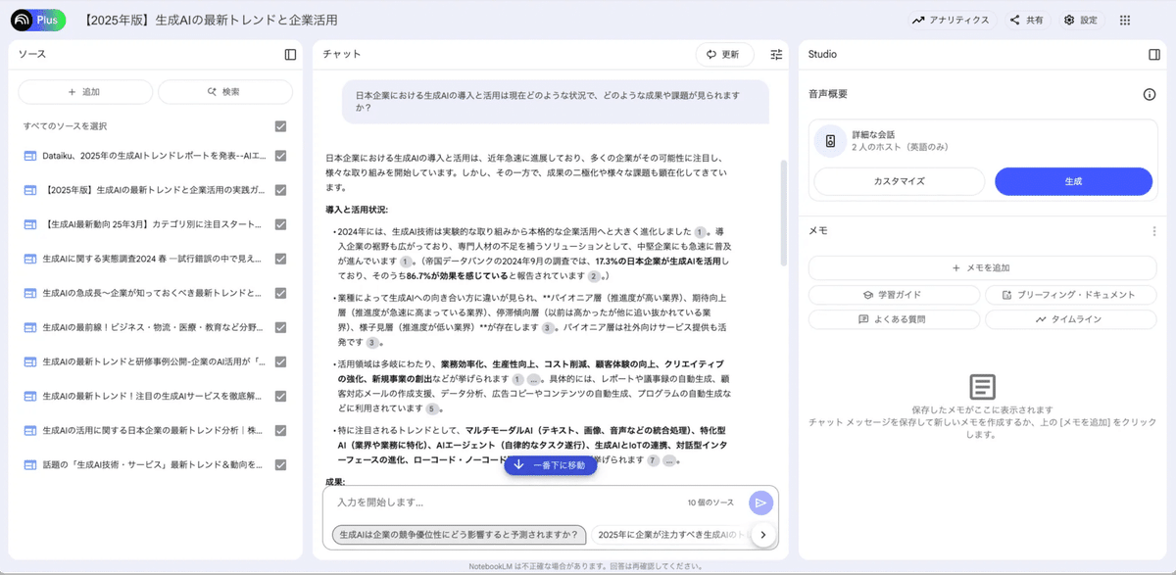Click the NotebookLM Plus logo
This screenshot has height=575, width=1176.
(35, 19)
